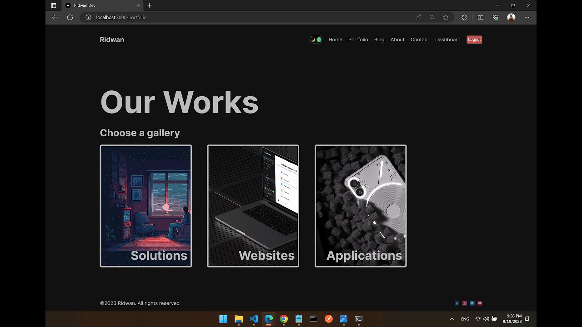Open the Contact nav link
This screenshot has height=327, width=582.
(420, 40)
